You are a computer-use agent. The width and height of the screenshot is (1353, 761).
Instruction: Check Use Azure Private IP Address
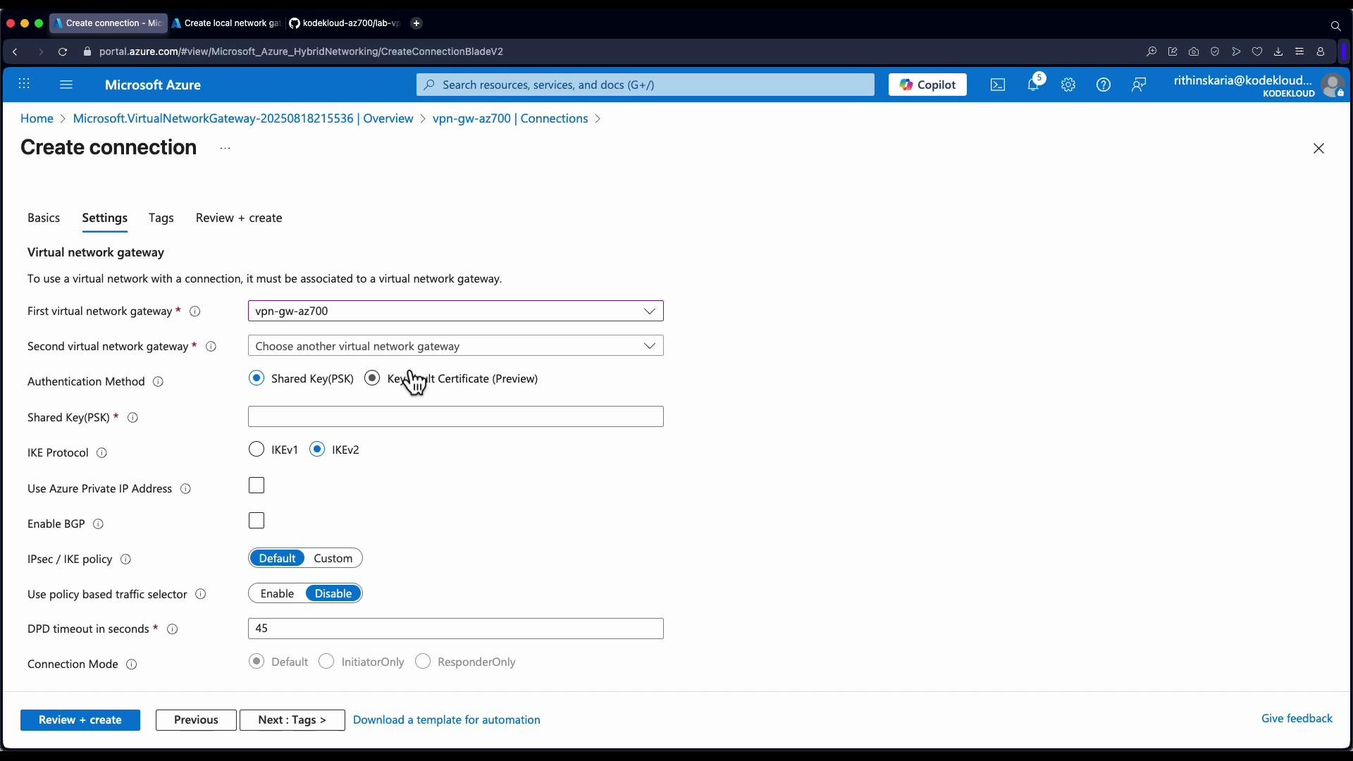coord(257,485)
